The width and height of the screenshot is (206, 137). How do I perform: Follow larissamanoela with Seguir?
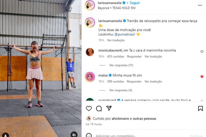(x=135, y=3)
